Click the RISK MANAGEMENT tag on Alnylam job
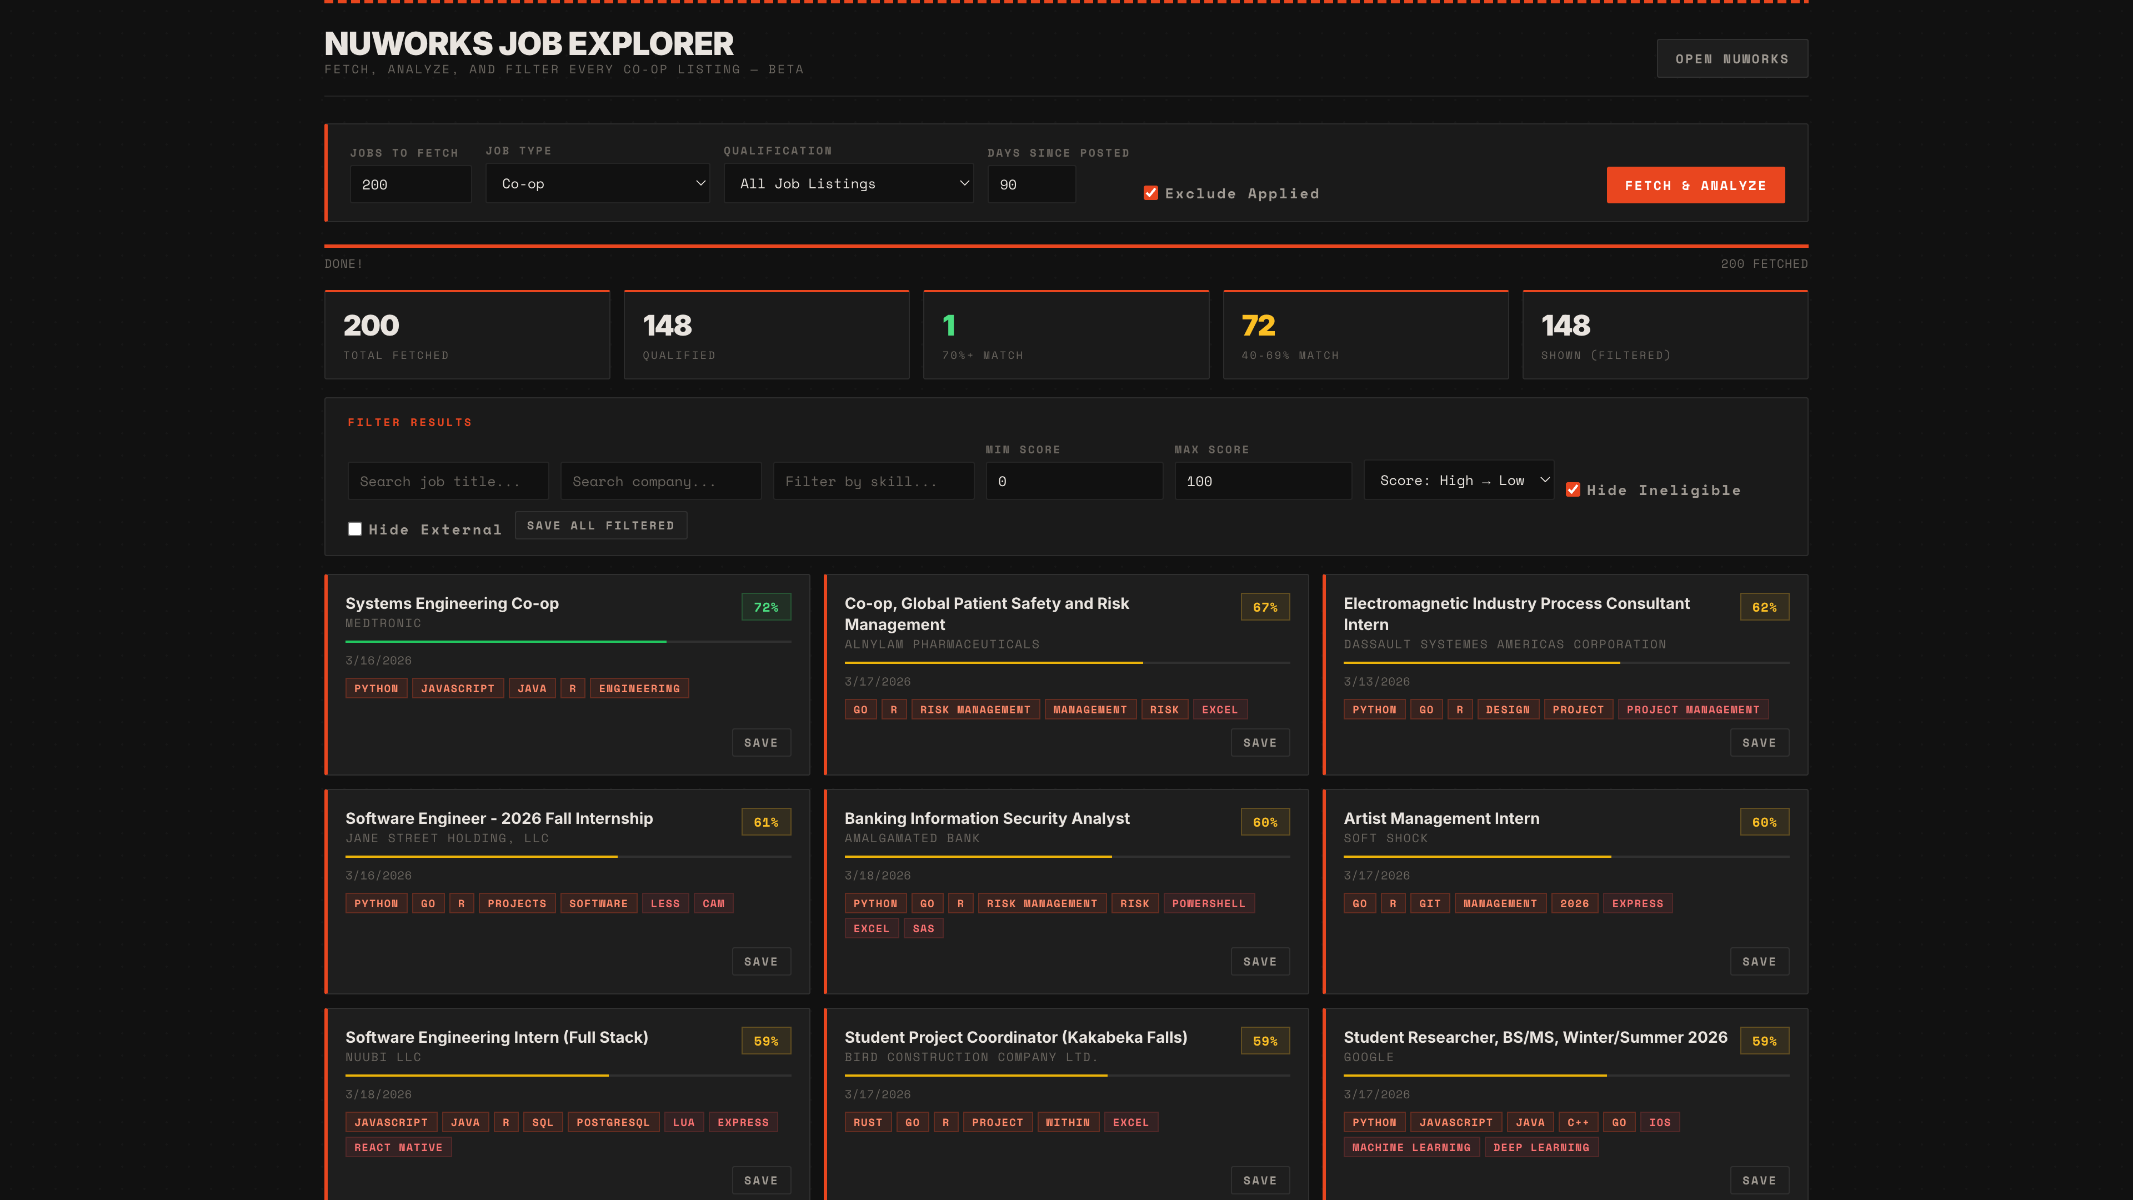This screenshot has width=2133, height=1200. point(975,709)
